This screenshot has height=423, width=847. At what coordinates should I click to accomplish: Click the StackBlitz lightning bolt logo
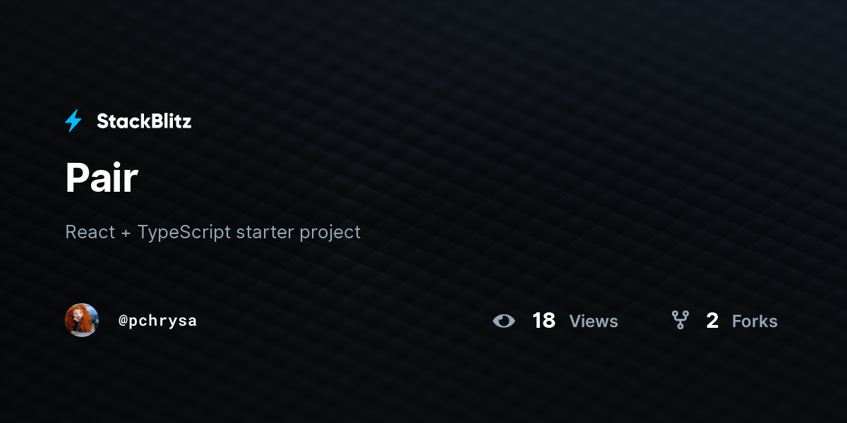pyautogui.click(x=73, y=121)
